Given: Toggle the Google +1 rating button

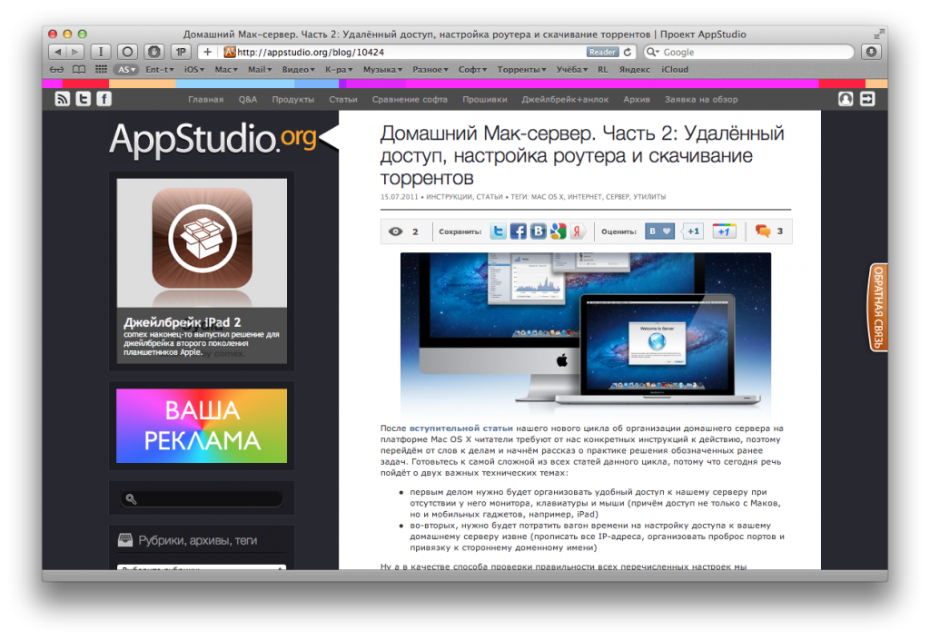Looking at the screenshot, I should [724, 231].
